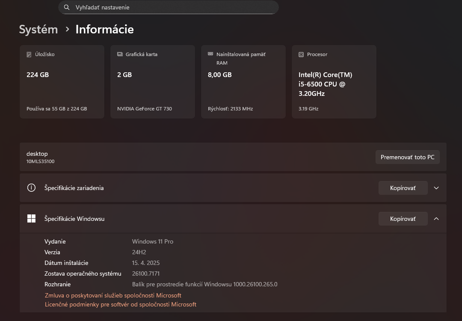Open the Systém breadcrumb link

point(38,29)
